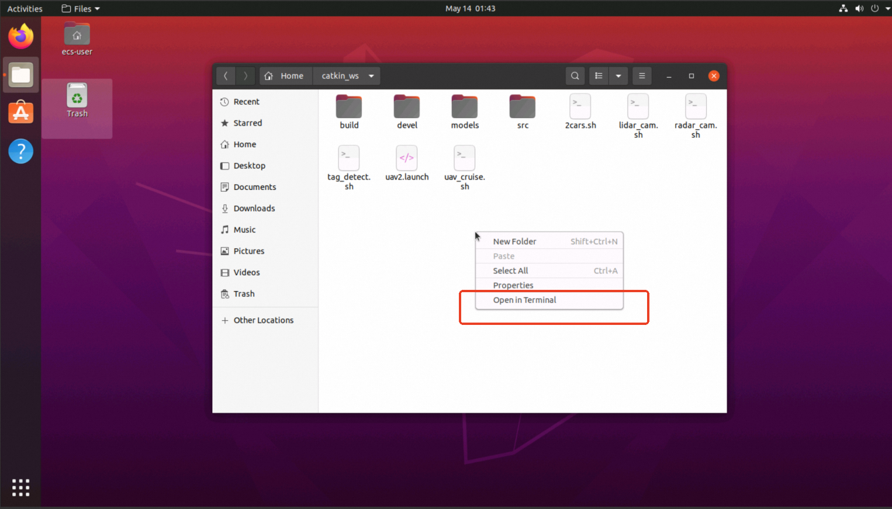Open Pictures in the sidebar
The image size is (892, 509).
click(265, 251)
